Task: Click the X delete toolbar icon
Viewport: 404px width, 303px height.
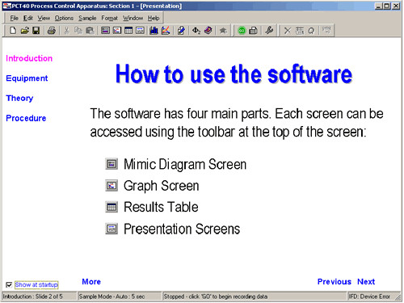Action: click(x=288, y=31)
